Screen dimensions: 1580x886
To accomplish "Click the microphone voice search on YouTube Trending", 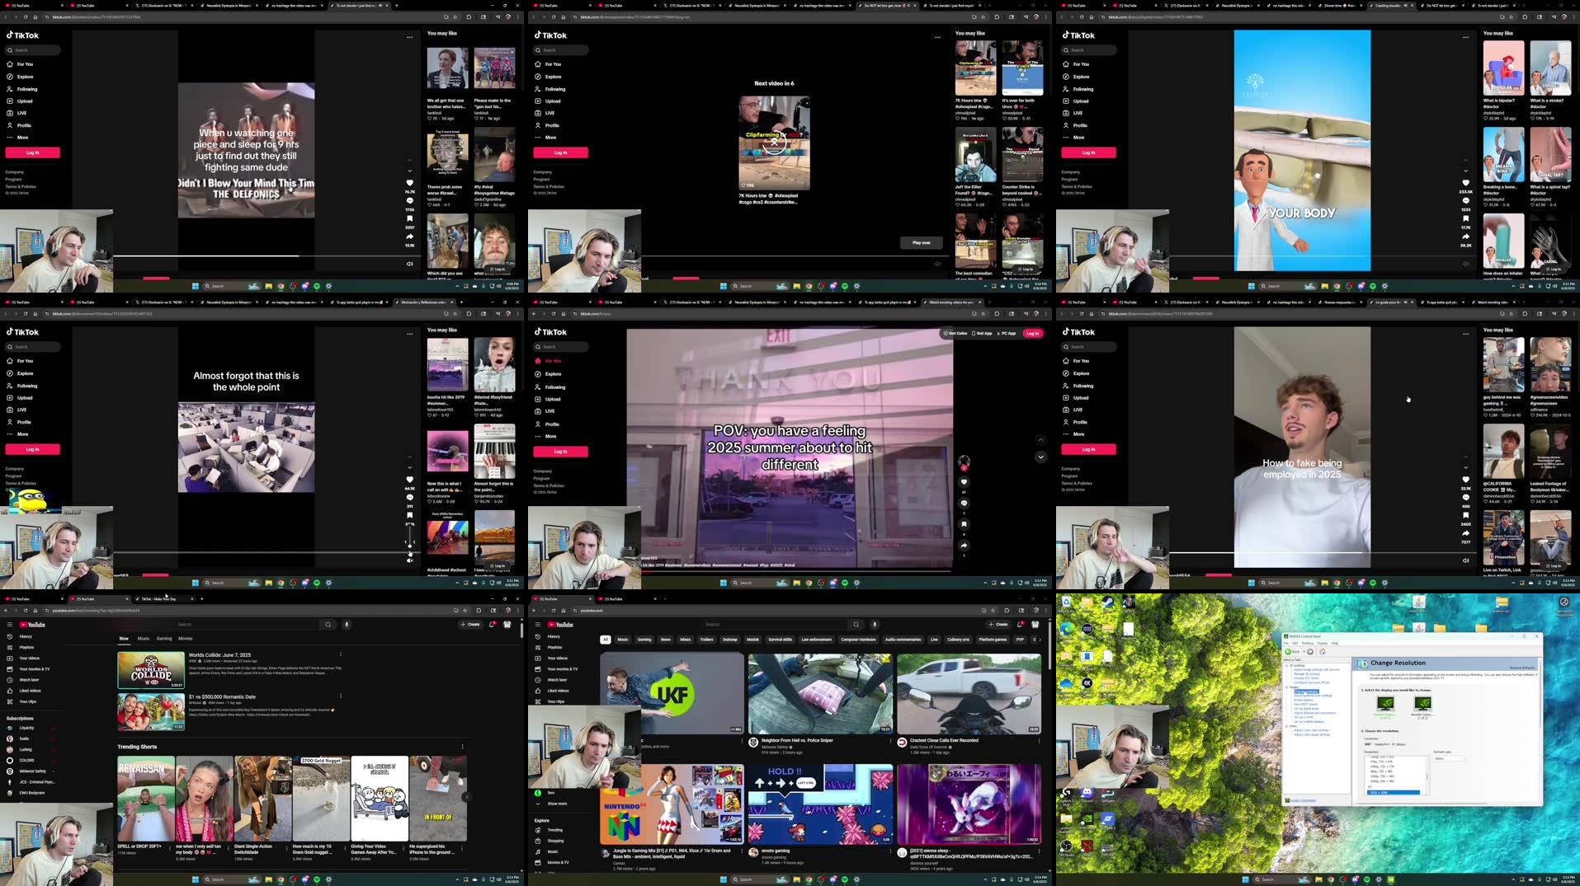I will click(x=347, y=624).
